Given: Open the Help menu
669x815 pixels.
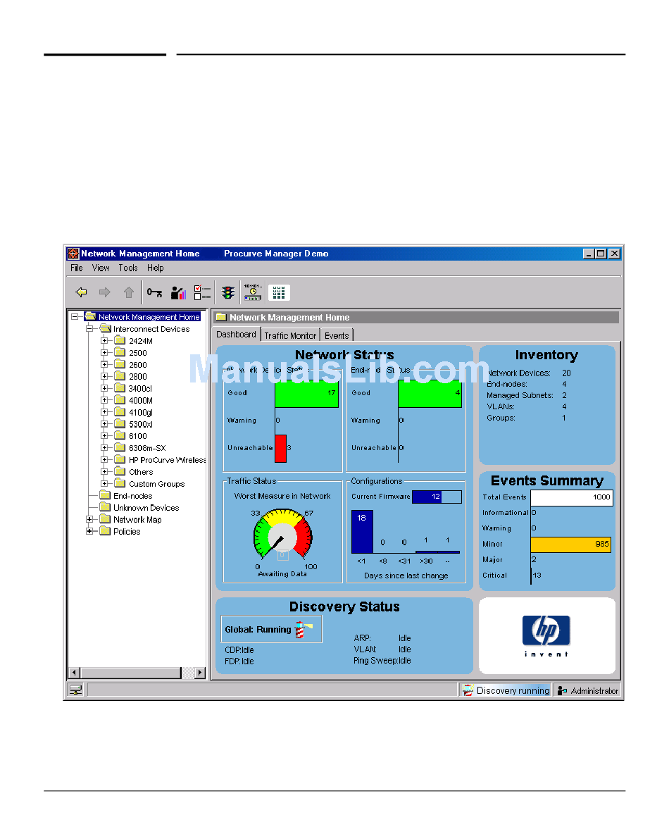Looking at the screenshot, I should pyautogui.click(x=156, y=268).
